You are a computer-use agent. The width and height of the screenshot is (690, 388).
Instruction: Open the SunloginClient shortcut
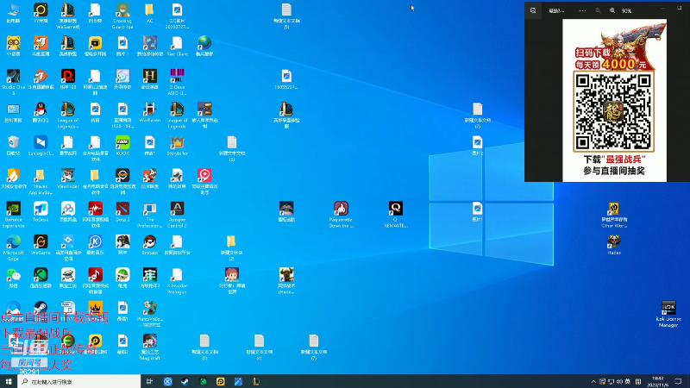point(41,146)
